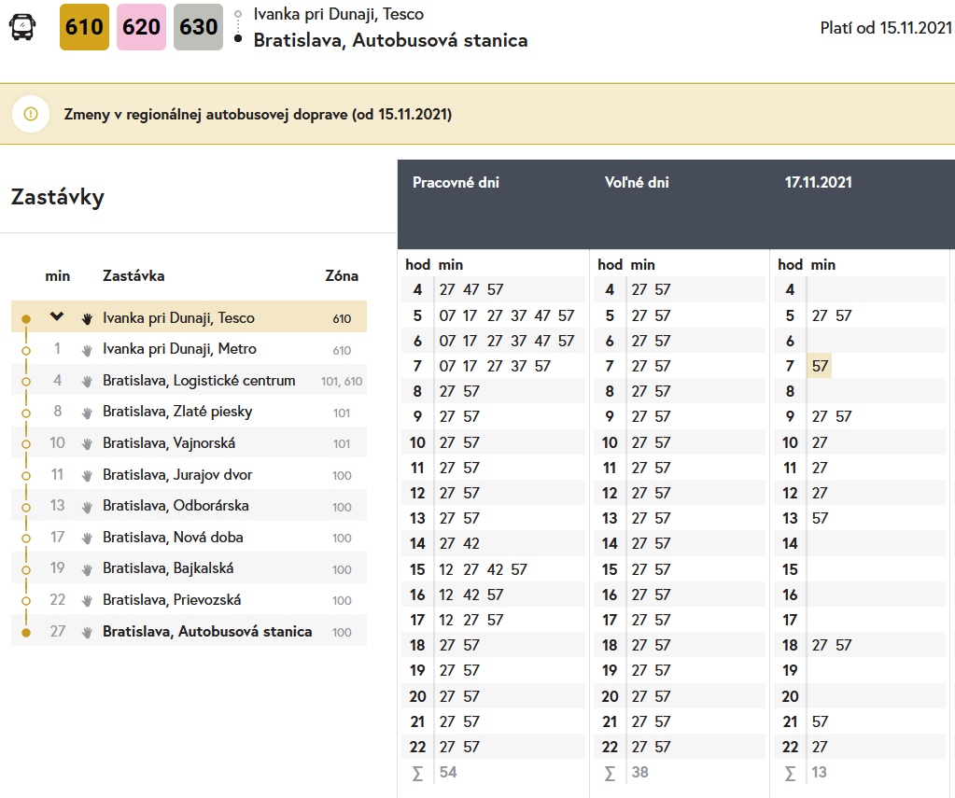The image size is (955, 798).
Task: Click hand icon beside Bratislava, Nová doba
Action: point(87,538)
